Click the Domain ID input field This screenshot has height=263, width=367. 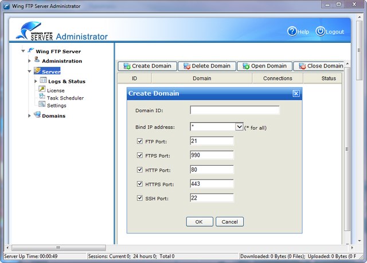235,110
